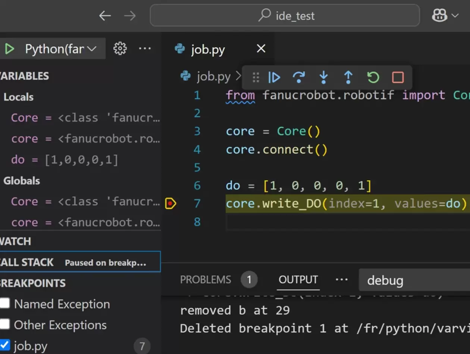Uncheck the job.py breakpoint checkbox
470x354 pixels.
4,345
